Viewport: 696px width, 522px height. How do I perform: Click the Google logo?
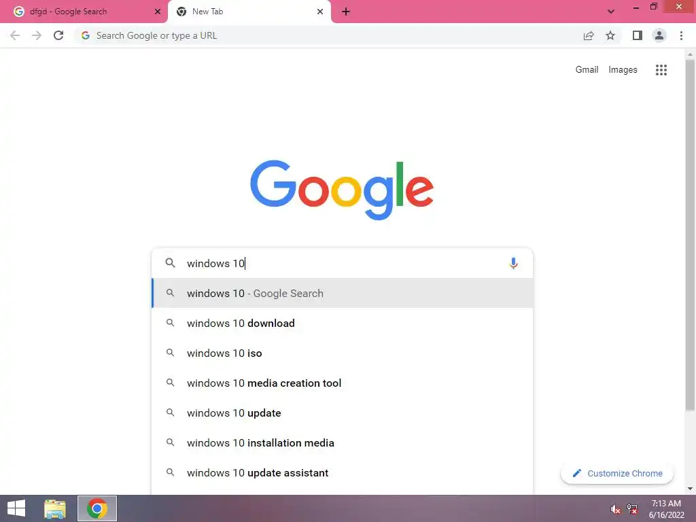coord(342,190)
